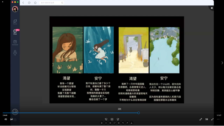Open the Me profile tab
The width and height of the screenshot is (224, 126).
(15, 53)
